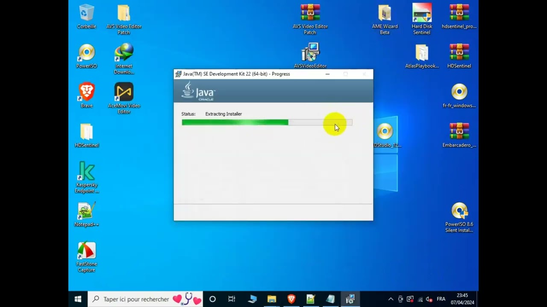Launch Notepad++ from the desktop
The height and width of the screenshot is (307, 547).
click(86, 214)
